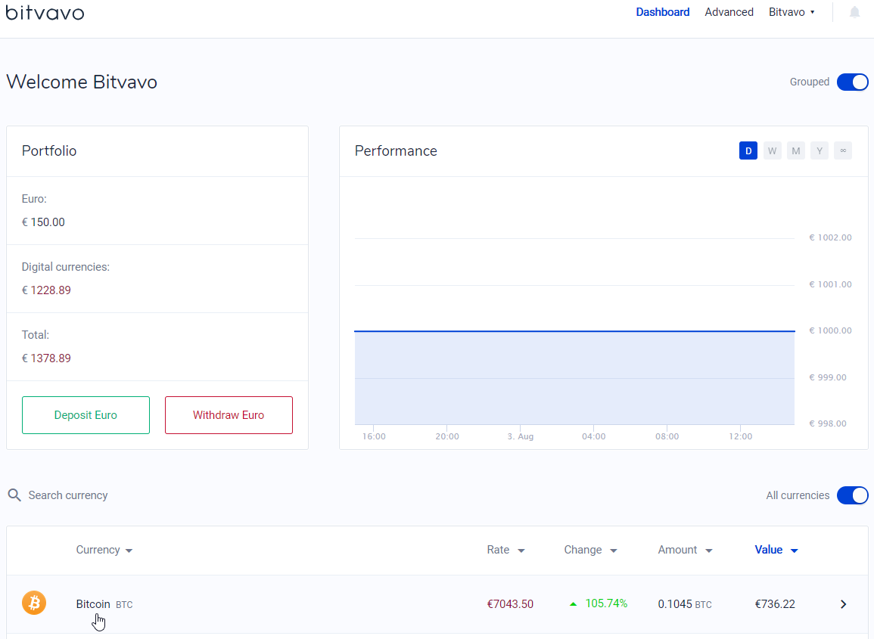Viewport: 874px width, 639px height.
Task: Switch to Advanced view
Action: pyautogui.click(x=729, y=12)
